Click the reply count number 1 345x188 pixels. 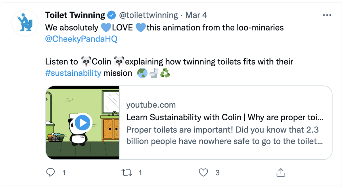(64, 173)
